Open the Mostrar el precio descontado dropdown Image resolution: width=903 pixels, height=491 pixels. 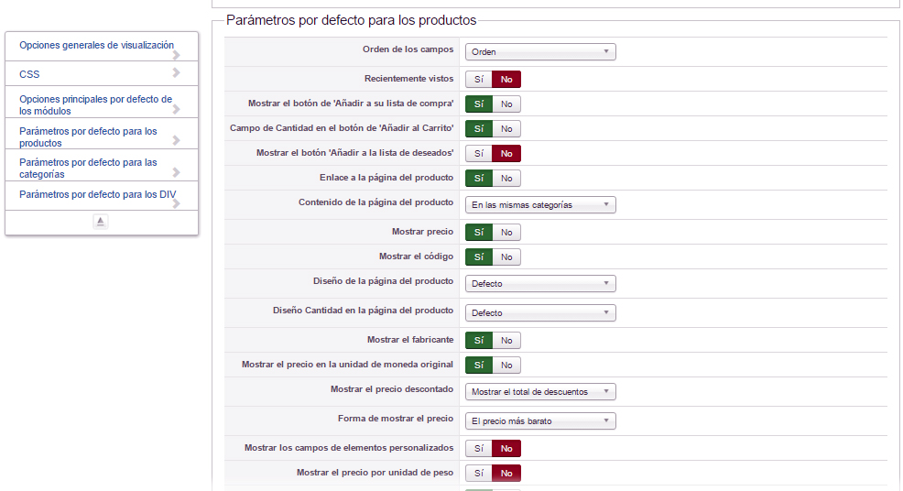(x=540, y=392)
